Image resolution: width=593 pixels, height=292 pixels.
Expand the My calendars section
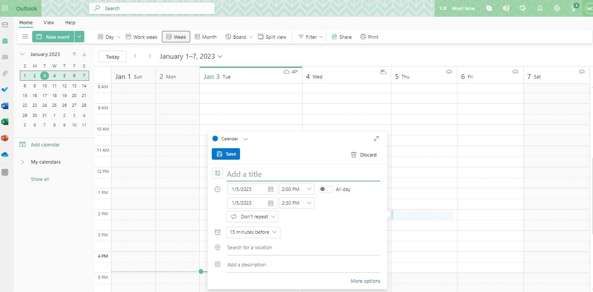23,162
